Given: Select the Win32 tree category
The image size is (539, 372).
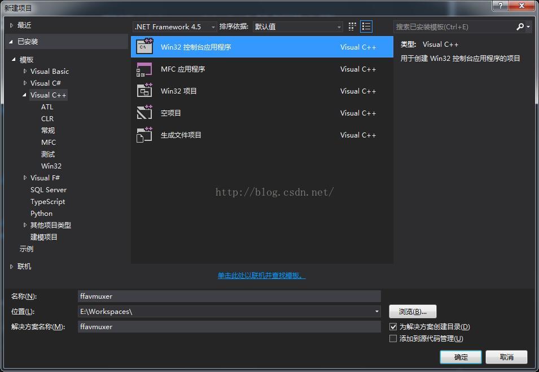Looking at the screenshot, I should pos(51,166).
